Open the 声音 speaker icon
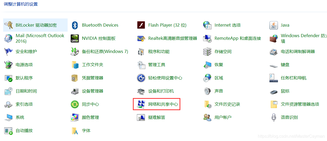Image resolution: width=327 pixels, height=141 pixels. (207, 91)
